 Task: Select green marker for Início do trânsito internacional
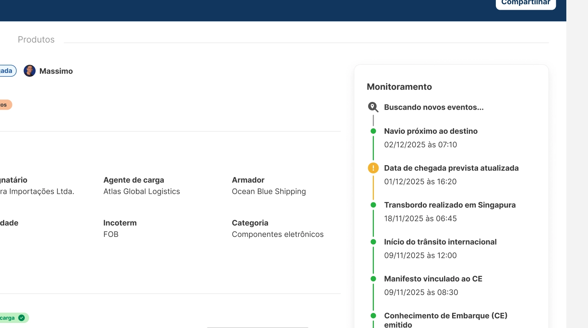click(373, 242)
